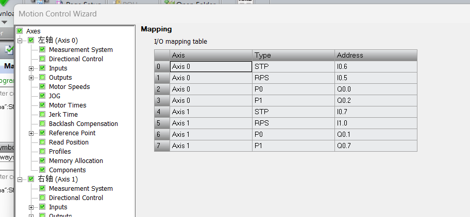This screenshot has width=470, height=217.
Task: Uncheck the 右轴 (Axis 1) checkbox
Action: (x=31, y=179)
